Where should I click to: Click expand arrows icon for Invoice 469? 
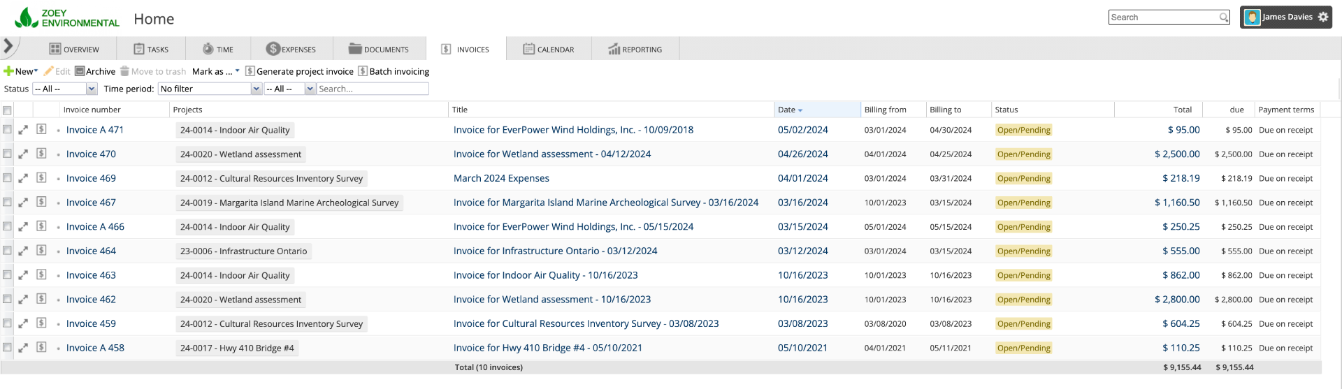click(x=23, y=179)
